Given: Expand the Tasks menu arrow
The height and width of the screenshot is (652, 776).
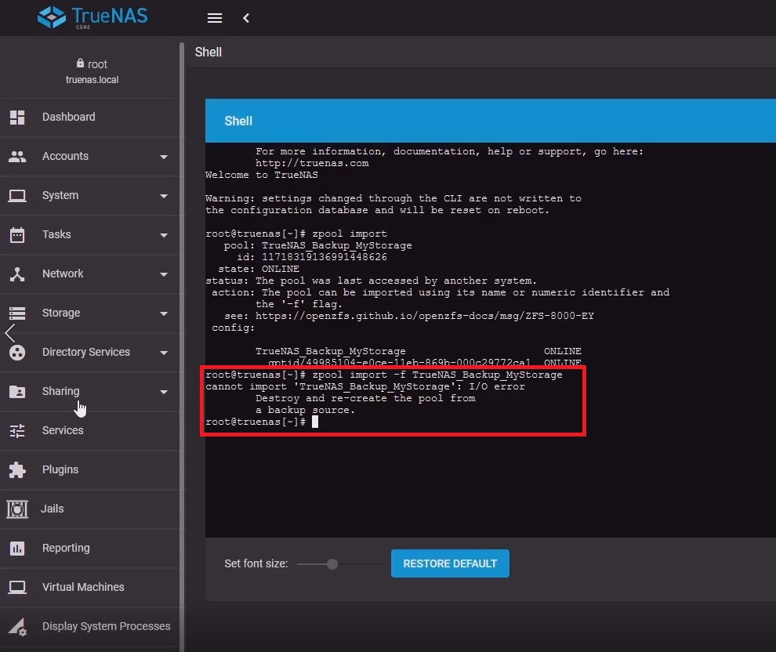Looking at the screenshot, I should (x=163, y=235).
